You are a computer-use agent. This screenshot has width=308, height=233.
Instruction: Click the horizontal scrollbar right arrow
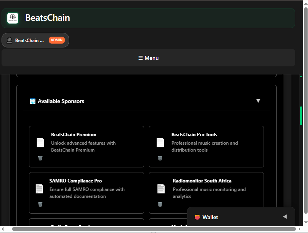click(x=300, y=229)
